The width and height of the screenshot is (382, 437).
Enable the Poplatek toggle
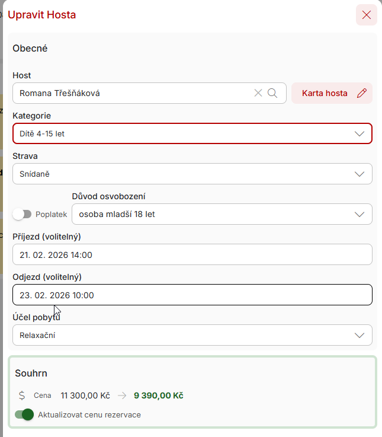click(23, 214)
